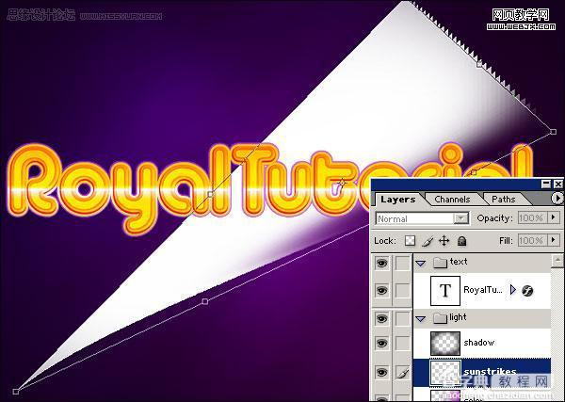Viewport: 565px width, 402px height.
Task: Switch to the Channels tab
Action: click(x=452, y=200)
